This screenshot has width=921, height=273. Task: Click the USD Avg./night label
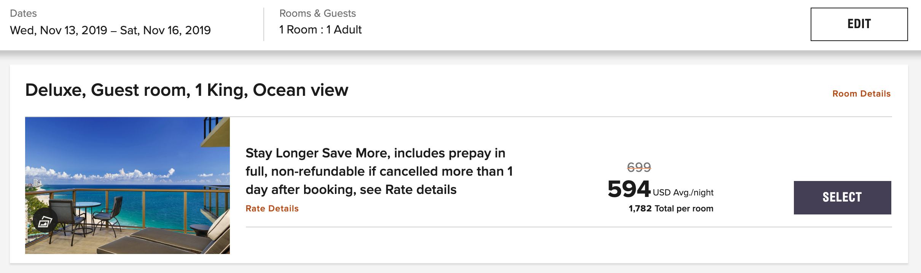(683, 192)
